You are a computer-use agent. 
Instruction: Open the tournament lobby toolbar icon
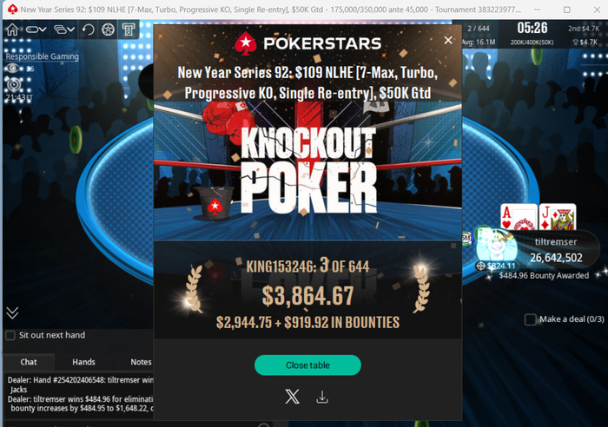tap(129, 30)
